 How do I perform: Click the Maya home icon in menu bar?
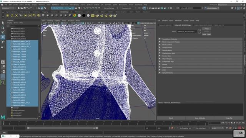pyautogui.click(x=2, y=5)
